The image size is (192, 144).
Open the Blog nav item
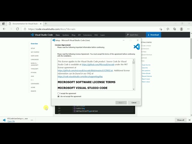pos(73,35)
